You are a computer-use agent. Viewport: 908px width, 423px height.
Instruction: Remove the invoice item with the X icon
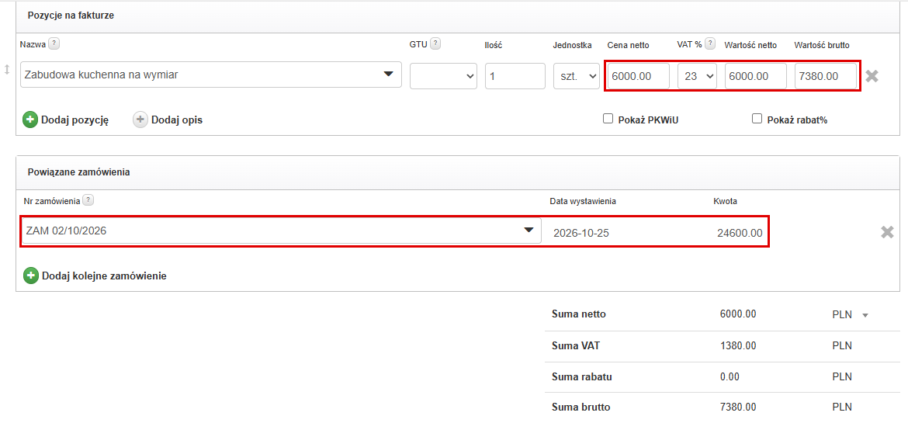click(x=872, y=76)
